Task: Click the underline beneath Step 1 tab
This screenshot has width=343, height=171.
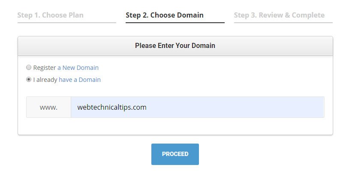Action: pyautogui.click(x=67, y=22)
